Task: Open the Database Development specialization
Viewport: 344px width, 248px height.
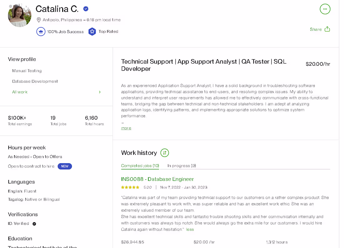Action: click(35, 81)
